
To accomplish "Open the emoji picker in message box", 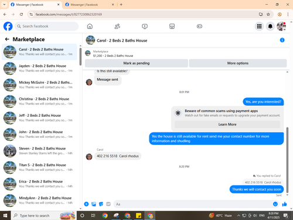I will click(x=275, y=204).
